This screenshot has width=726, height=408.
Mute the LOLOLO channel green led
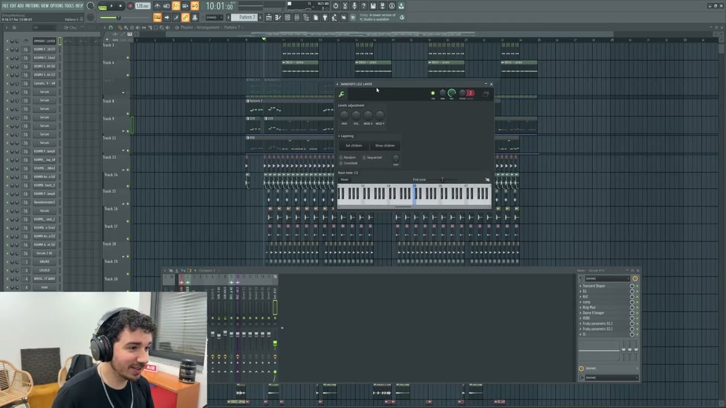coord(7,270)
